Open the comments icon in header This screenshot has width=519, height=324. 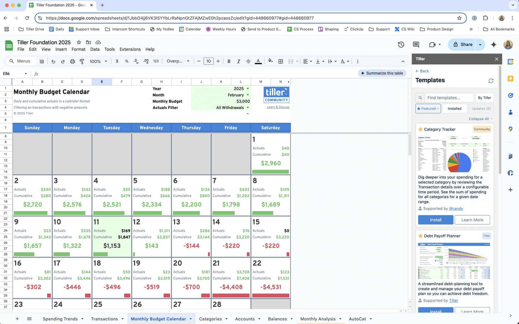416,44
